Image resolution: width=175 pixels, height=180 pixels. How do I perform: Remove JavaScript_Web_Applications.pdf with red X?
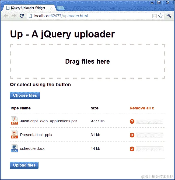pyautogui.click(x=132, y=121)
